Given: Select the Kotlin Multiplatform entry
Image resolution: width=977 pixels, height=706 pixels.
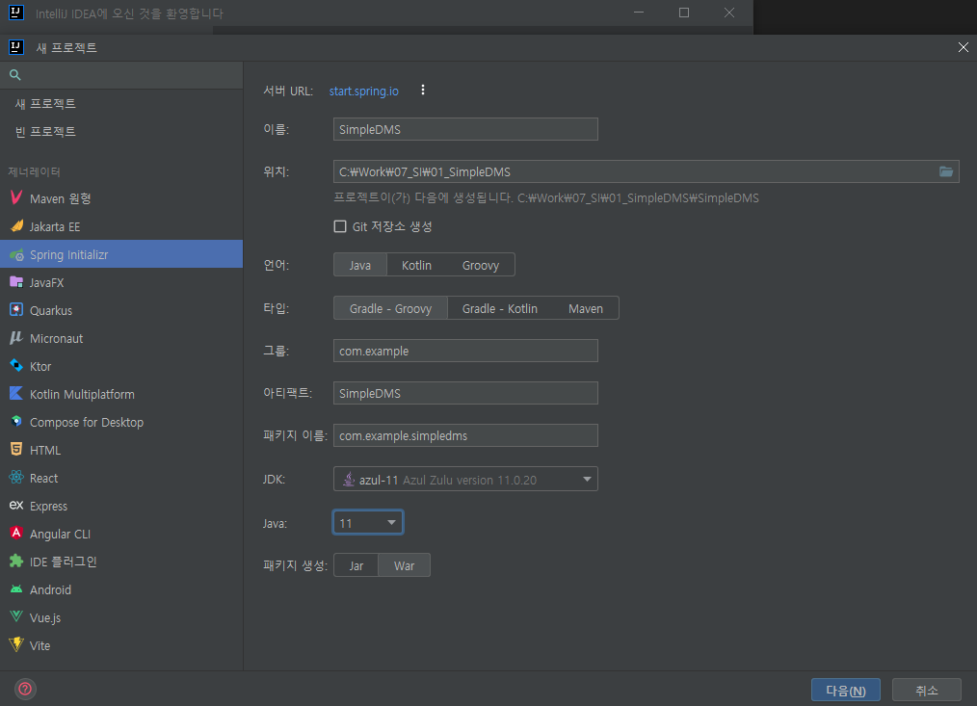Looking at the screenshot, I should click(x=121, y=394).
